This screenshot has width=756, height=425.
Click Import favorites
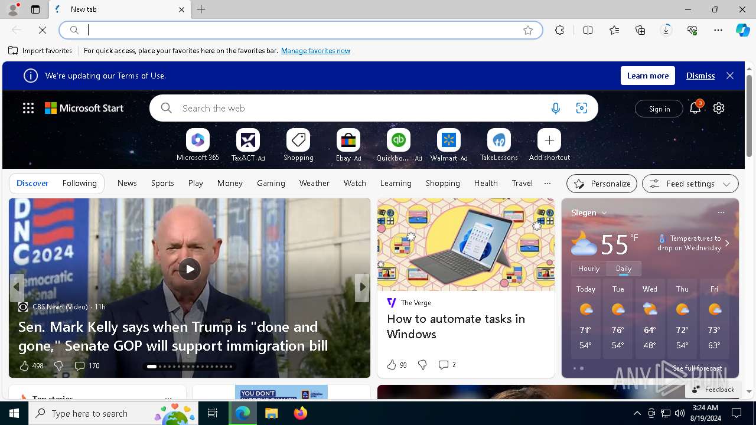coord(40,51)
